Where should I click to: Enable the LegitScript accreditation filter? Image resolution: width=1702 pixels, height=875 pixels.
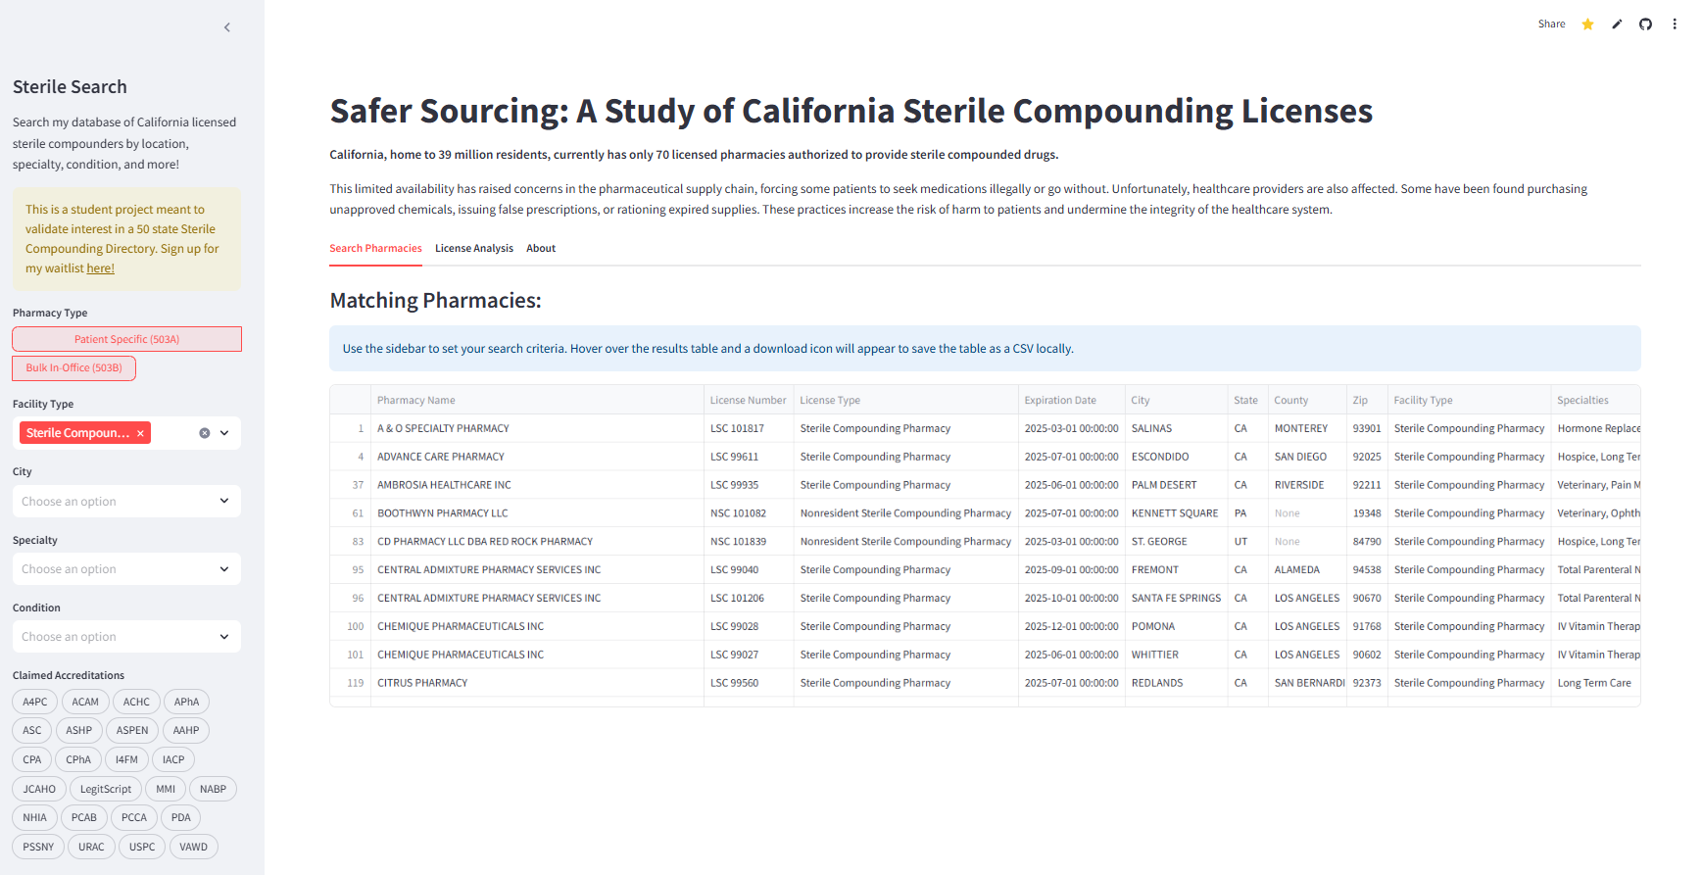pyautogui.click(x=106, y=789)
